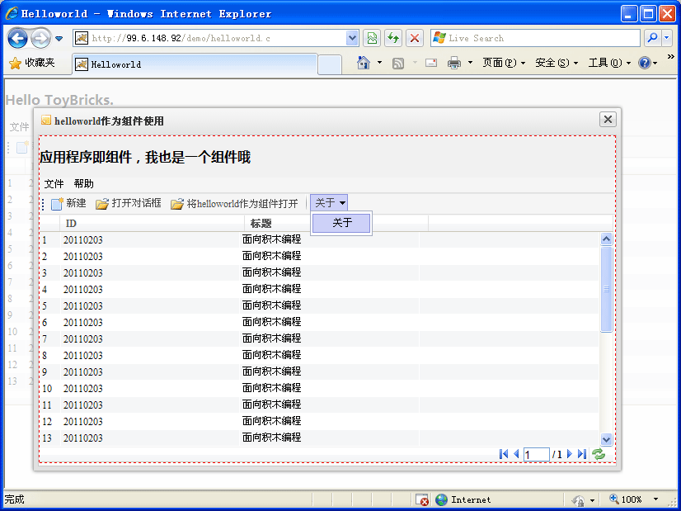The image size is (681, 511).
Task: Click the browser Refresh button
Action: (x=393, y=38)
